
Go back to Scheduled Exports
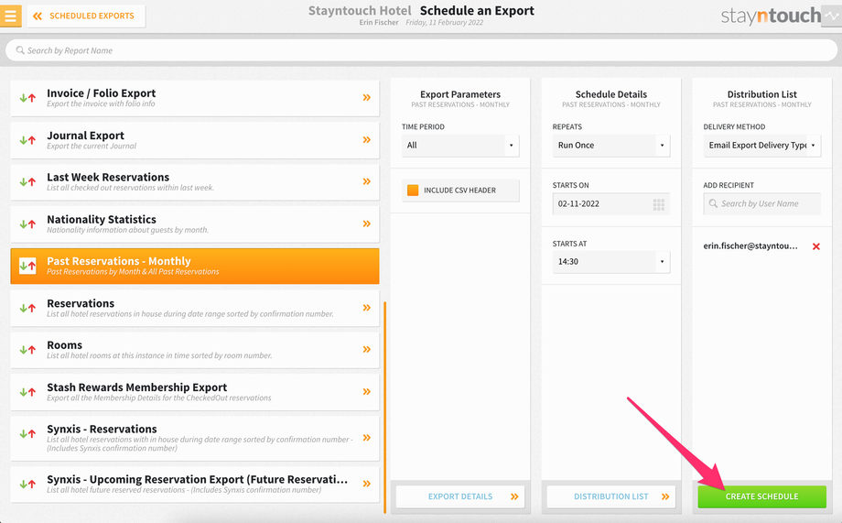pyautogui.click(x=86, y=16)
